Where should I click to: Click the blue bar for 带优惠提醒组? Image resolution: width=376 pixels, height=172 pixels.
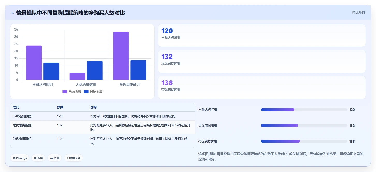(x=138, y=70)
